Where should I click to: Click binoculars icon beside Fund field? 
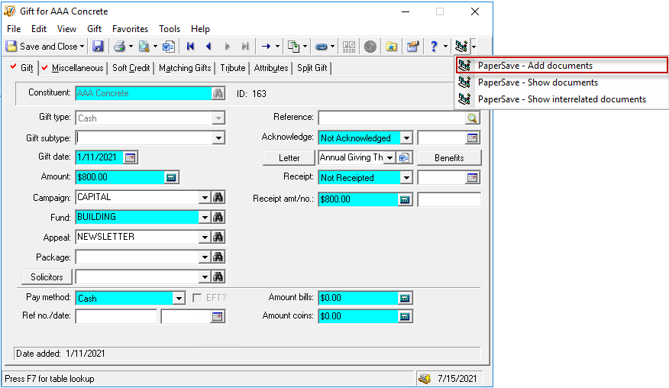tap(218, 217)
